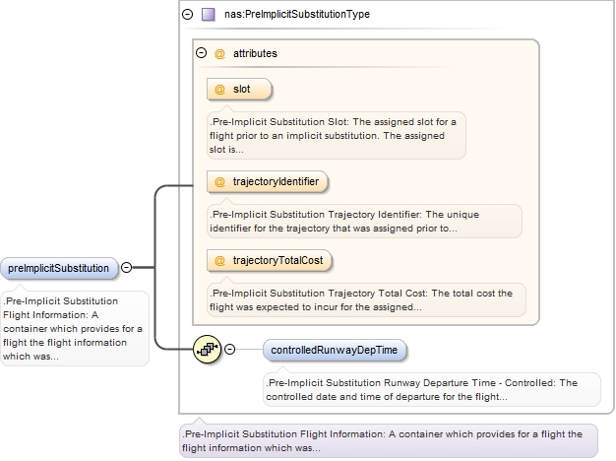Click the @ icon beside attributes header
The width and height of the screenshot is (616, 461).
click(220, 53)
